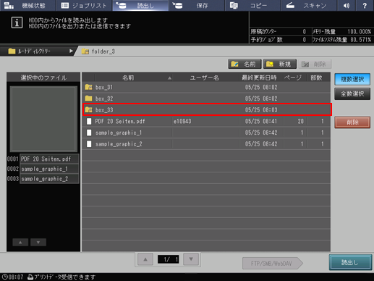Click the メモリー残量 100.000% value
This screenshot has width=374, height=281.
point(359,31)
